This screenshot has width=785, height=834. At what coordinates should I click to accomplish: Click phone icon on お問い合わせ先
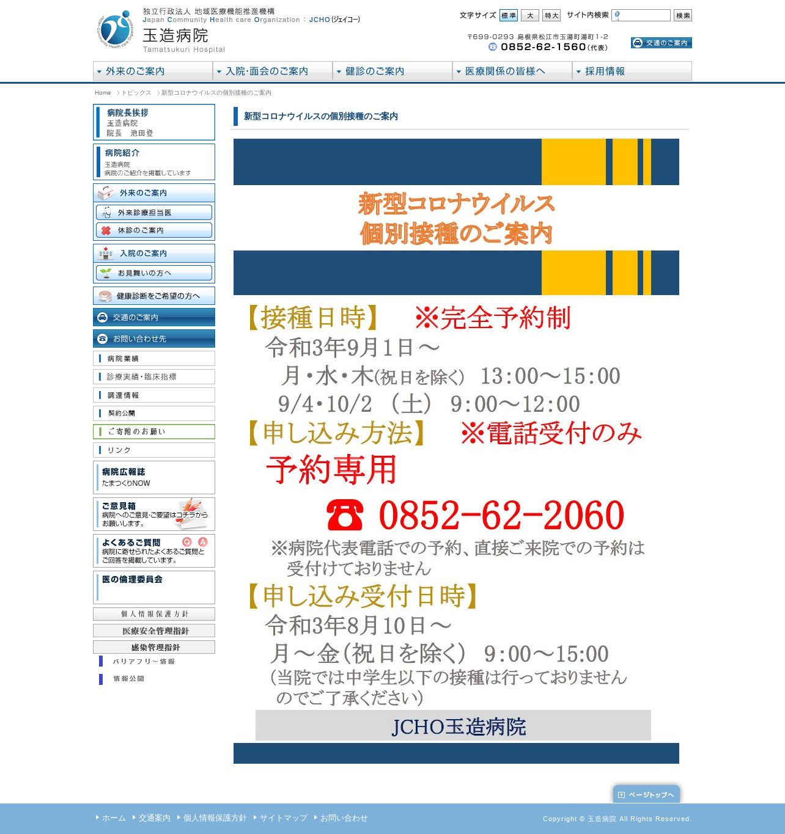click(x=103, y=338)
